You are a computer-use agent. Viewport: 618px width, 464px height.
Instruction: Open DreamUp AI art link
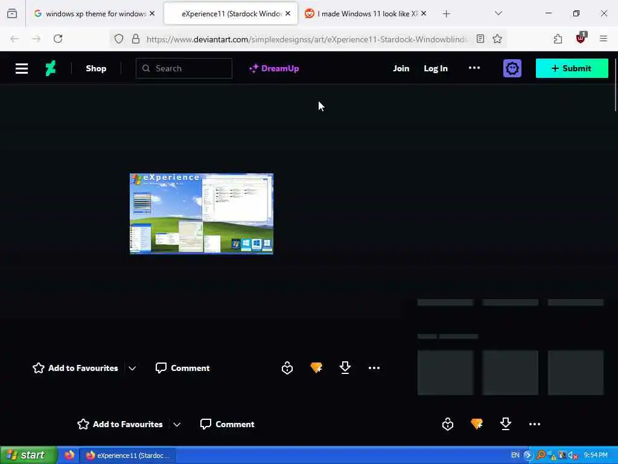pos(274,68)
